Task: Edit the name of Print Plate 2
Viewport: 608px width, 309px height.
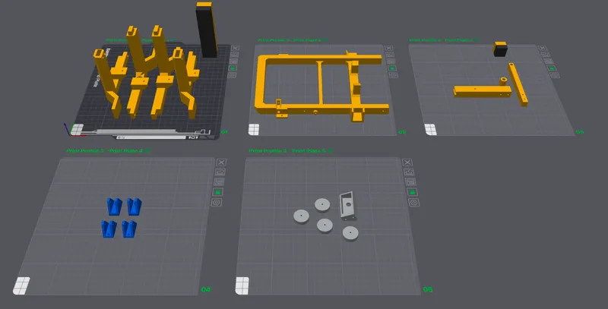Action: tap(325, 40)
